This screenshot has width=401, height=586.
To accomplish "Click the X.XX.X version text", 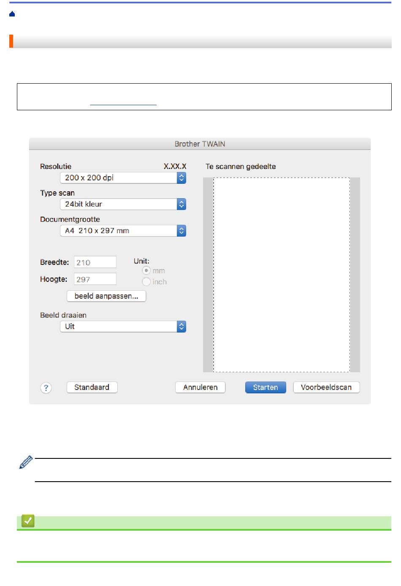I will 175,166.
